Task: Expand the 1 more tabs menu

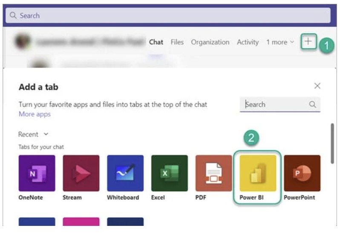Action: click(280, 42)
